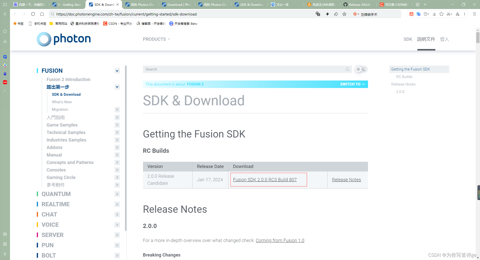This screenshot has width=480, height=260.
Task: Open the 开发者搜索-Beta bookmark
Action: tap(183, 23)
